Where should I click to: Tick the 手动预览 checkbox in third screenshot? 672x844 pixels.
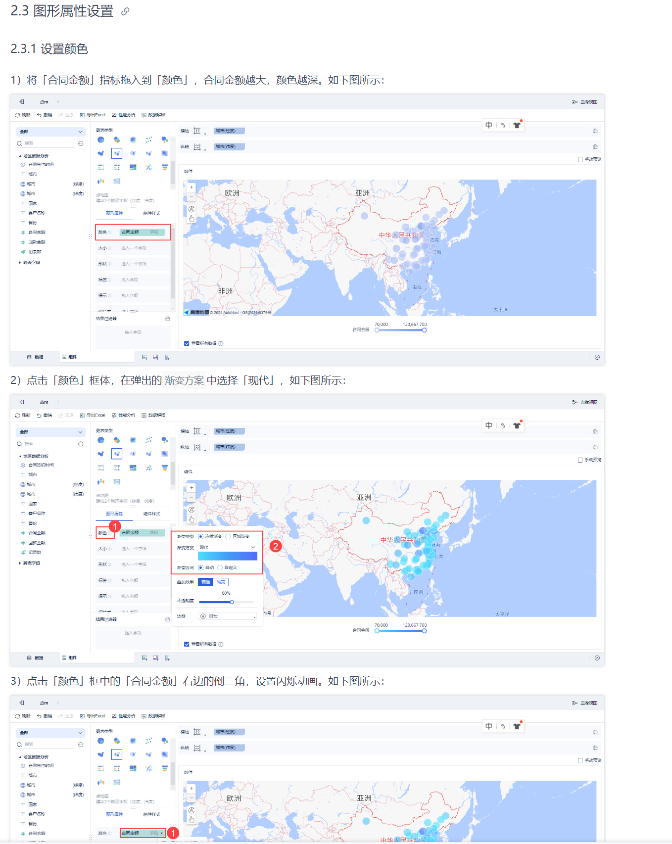tap(580, 760)
